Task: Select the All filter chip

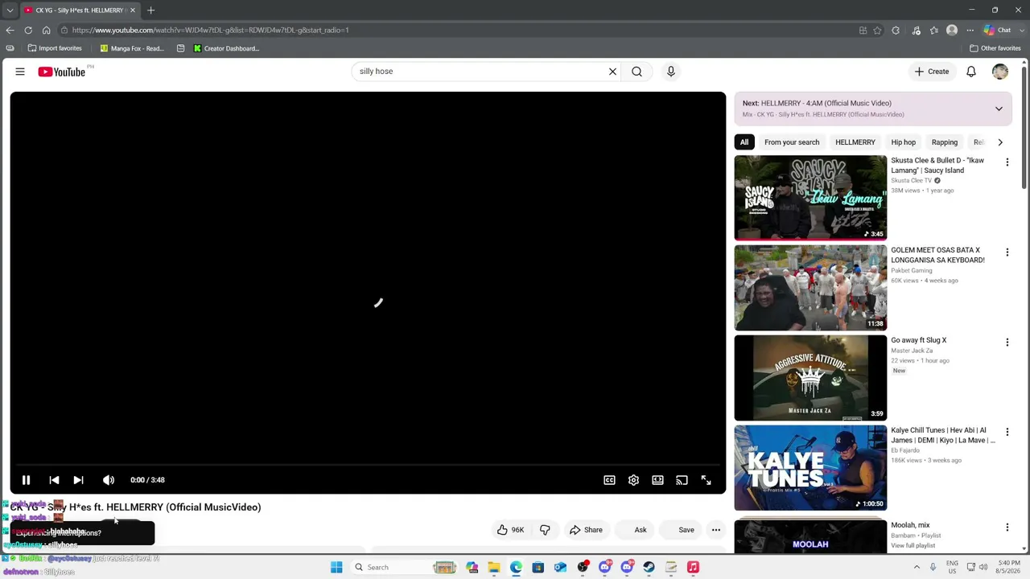Action: pos(744,142)
